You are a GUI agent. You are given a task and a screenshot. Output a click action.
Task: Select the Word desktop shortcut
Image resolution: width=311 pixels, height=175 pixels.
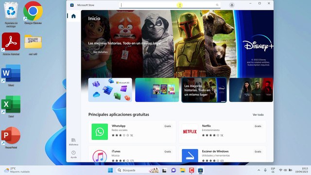point(11,75)
